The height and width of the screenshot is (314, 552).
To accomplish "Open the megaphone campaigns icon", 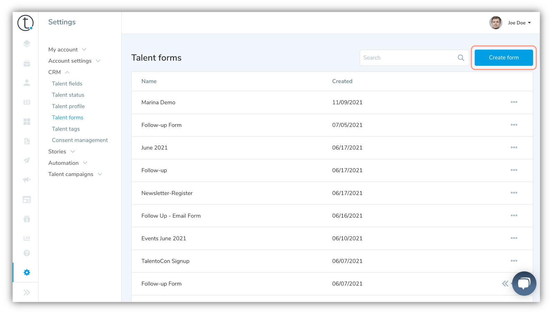I will pos(27,180).
